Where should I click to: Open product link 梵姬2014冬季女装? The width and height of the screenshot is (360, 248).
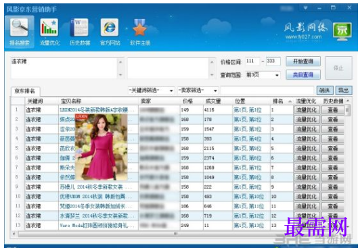pos(95,206)
